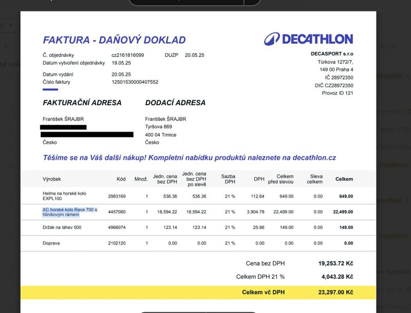Select order number cz2161816099
Viewport: 411px width, 313px height.
point(127,55)
